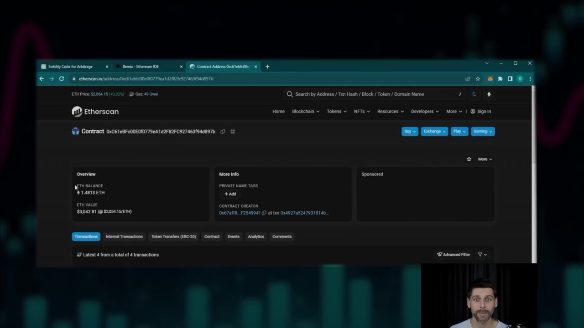Click the tab search chevron in title bar
Image resolution: width=584 pixels, height=328 pixels.
pyautogui.click(x=487, y=63)
